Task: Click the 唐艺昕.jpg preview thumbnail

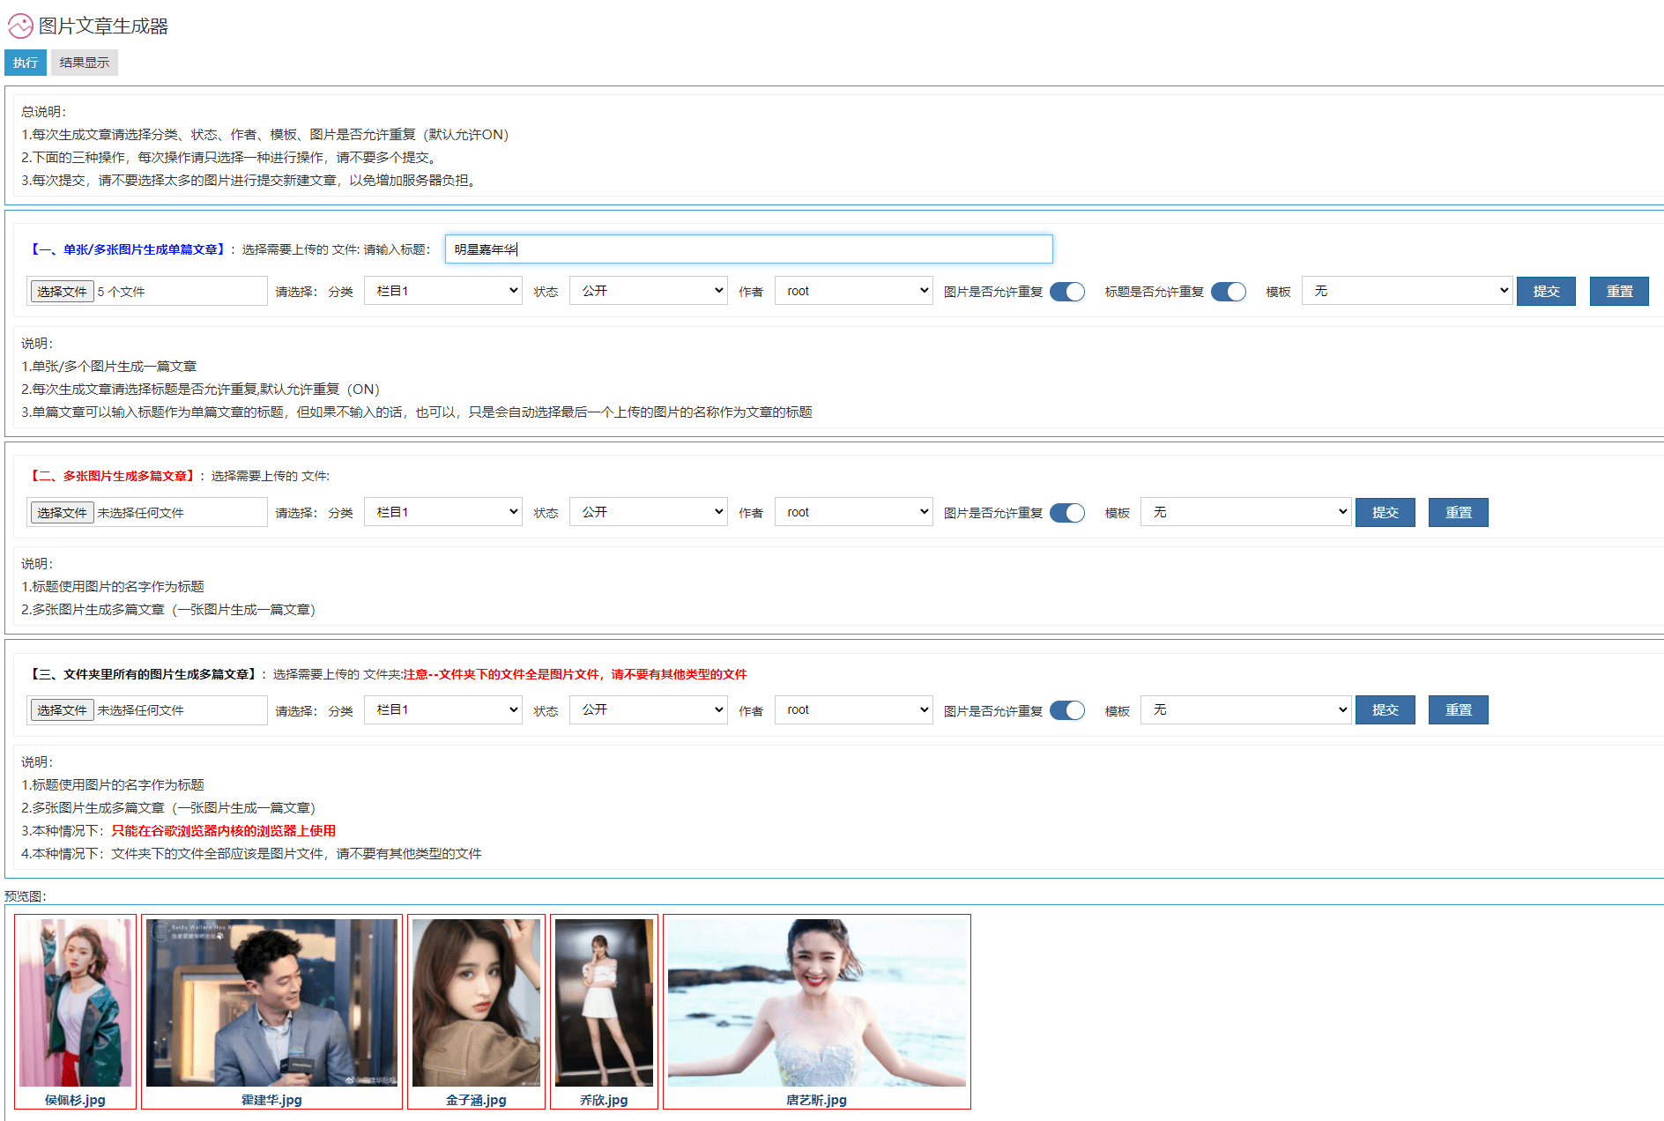Action: (x=816, y=1003)
